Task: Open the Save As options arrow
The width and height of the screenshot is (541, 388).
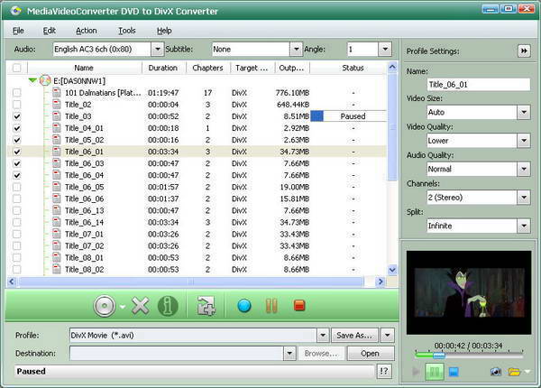Action: (x=387, y=335)
